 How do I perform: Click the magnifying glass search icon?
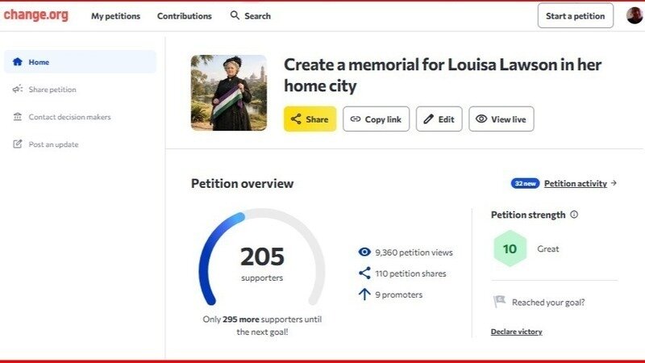coord(235,15)
